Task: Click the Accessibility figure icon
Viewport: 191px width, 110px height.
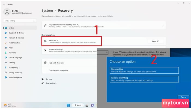Action: [x=6, y=68]
